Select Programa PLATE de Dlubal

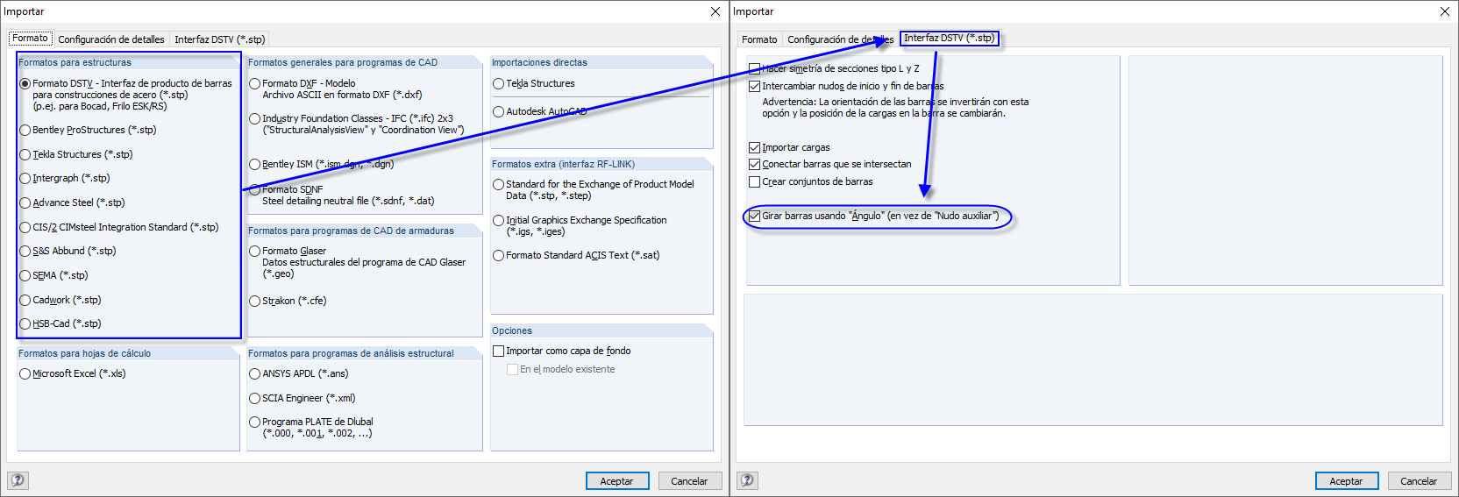click(255, 422)
